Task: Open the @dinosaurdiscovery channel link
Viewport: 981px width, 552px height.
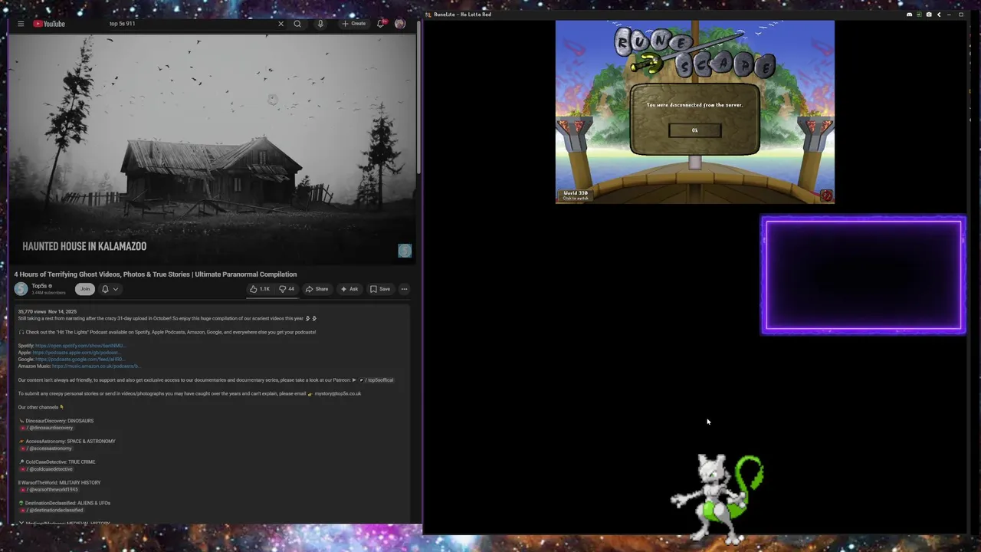Action: tap(47, 428)
